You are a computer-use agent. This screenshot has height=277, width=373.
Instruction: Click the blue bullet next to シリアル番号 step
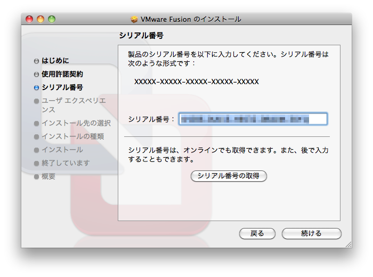point(36,88)
